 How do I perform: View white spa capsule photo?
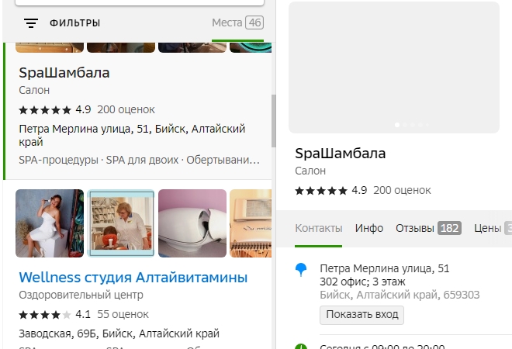[192, 223]
